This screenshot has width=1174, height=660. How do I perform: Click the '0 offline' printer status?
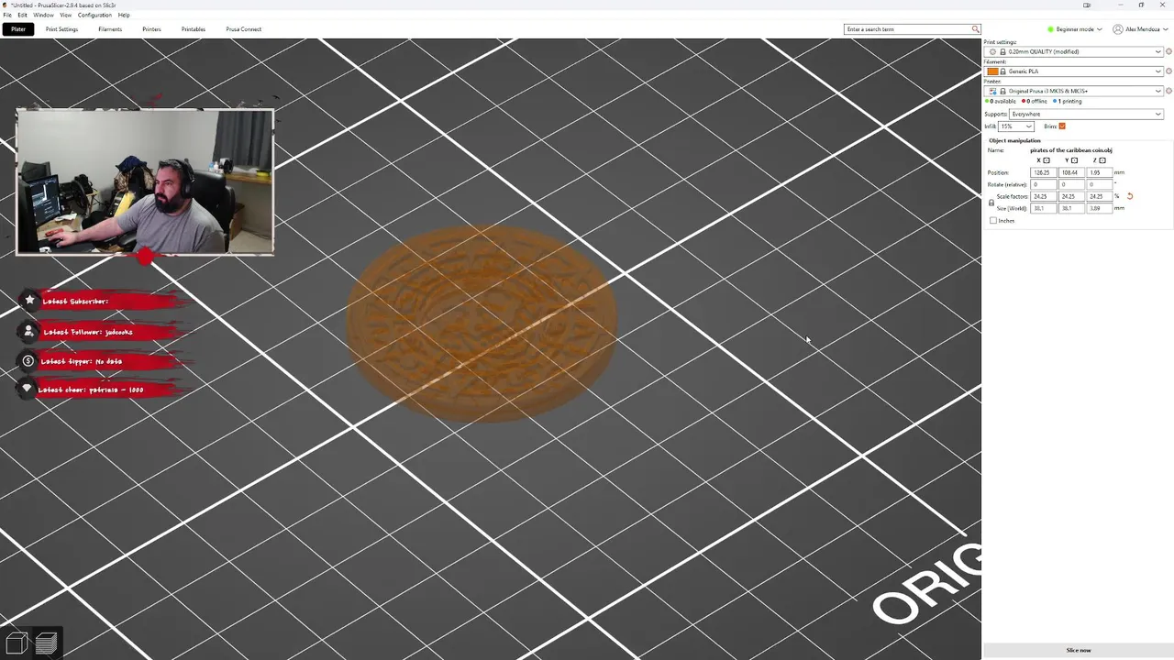coord(1035,102)
